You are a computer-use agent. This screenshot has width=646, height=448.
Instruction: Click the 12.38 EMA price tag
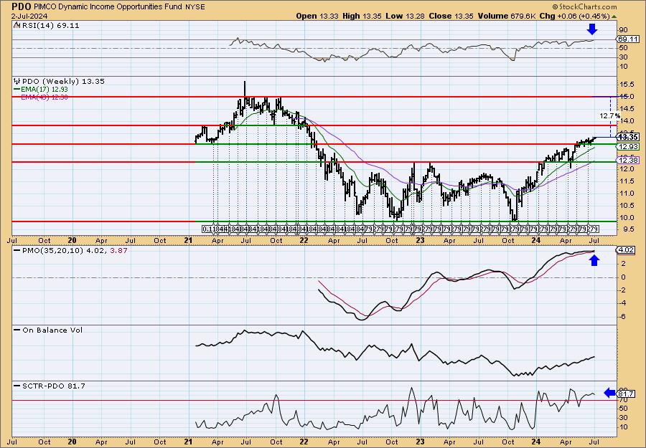coord(628,160)
